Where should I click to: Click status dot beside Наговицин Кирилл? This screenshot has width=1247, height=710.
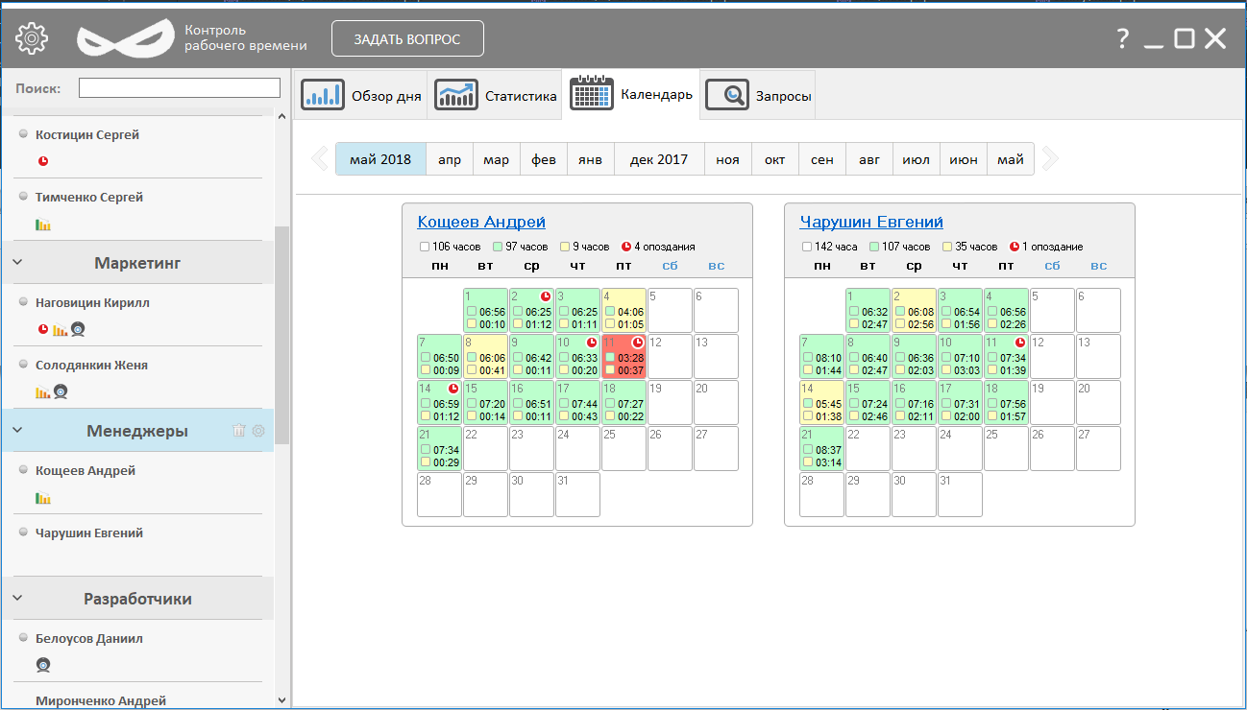pyautogui.click(x=23, y=302)
